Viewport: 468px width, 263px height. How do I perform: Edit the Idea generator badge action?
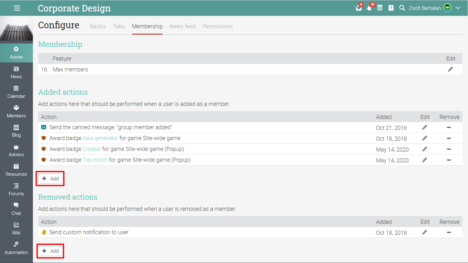point(425,138)
